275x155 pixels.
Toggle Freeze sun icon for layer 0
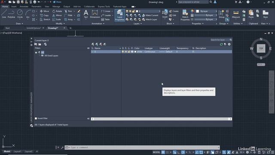coord(126,52)
